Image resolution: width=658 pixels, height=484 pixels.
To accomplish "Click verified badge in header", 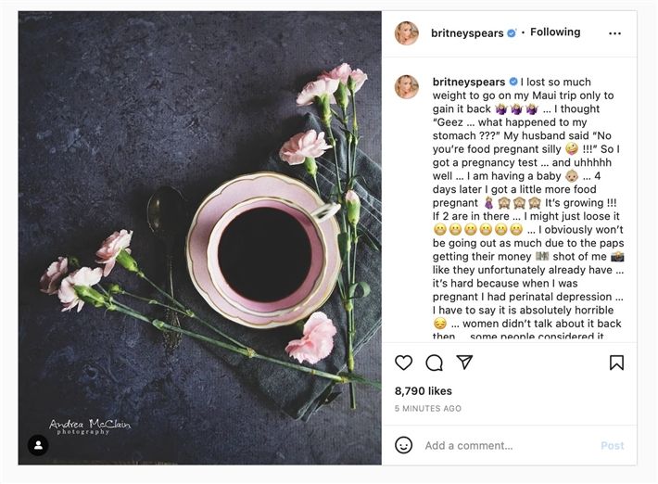I will [x=512, y=33].
